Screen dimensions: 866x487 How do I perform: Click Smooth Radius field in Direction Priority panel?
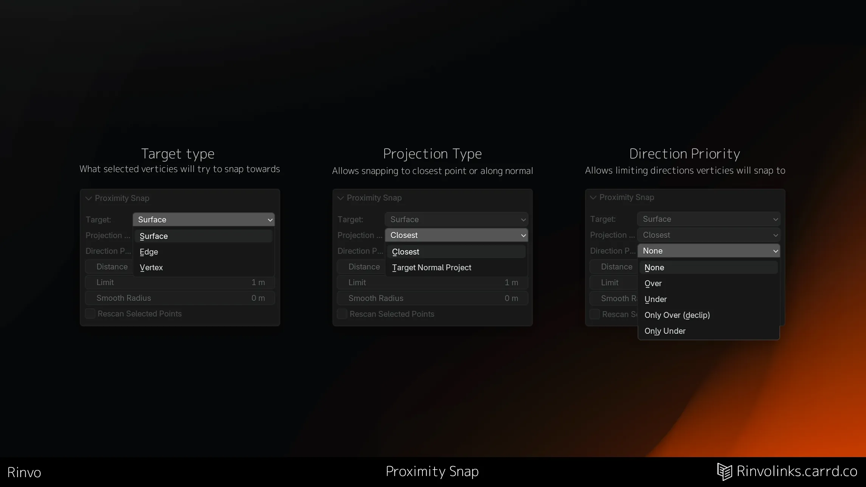click(614, 299)
